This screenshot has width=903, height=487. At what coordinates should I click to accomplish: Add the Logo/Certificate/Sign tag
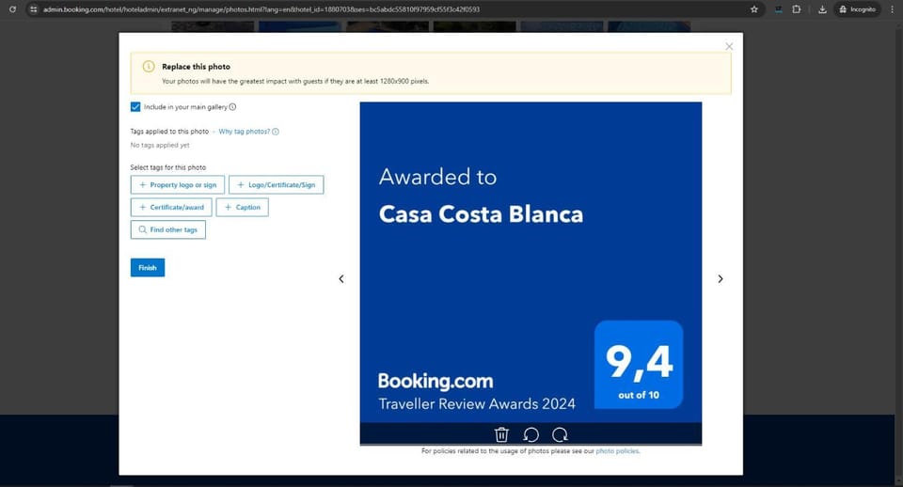[276, 185]
